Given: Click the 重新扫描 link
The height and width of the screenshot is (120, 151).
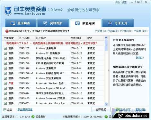Looking at the screenshot, I should pyautogui.click(x=140, y=109).
